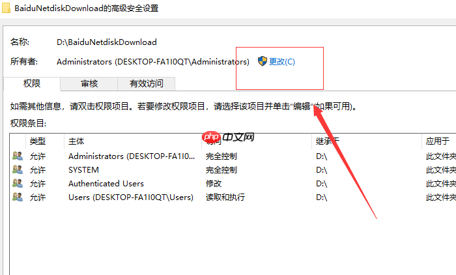Click D:\ inherited-from cell for Administrators row
This screenshot has width=456, height=275.
(x=321, y=156)
